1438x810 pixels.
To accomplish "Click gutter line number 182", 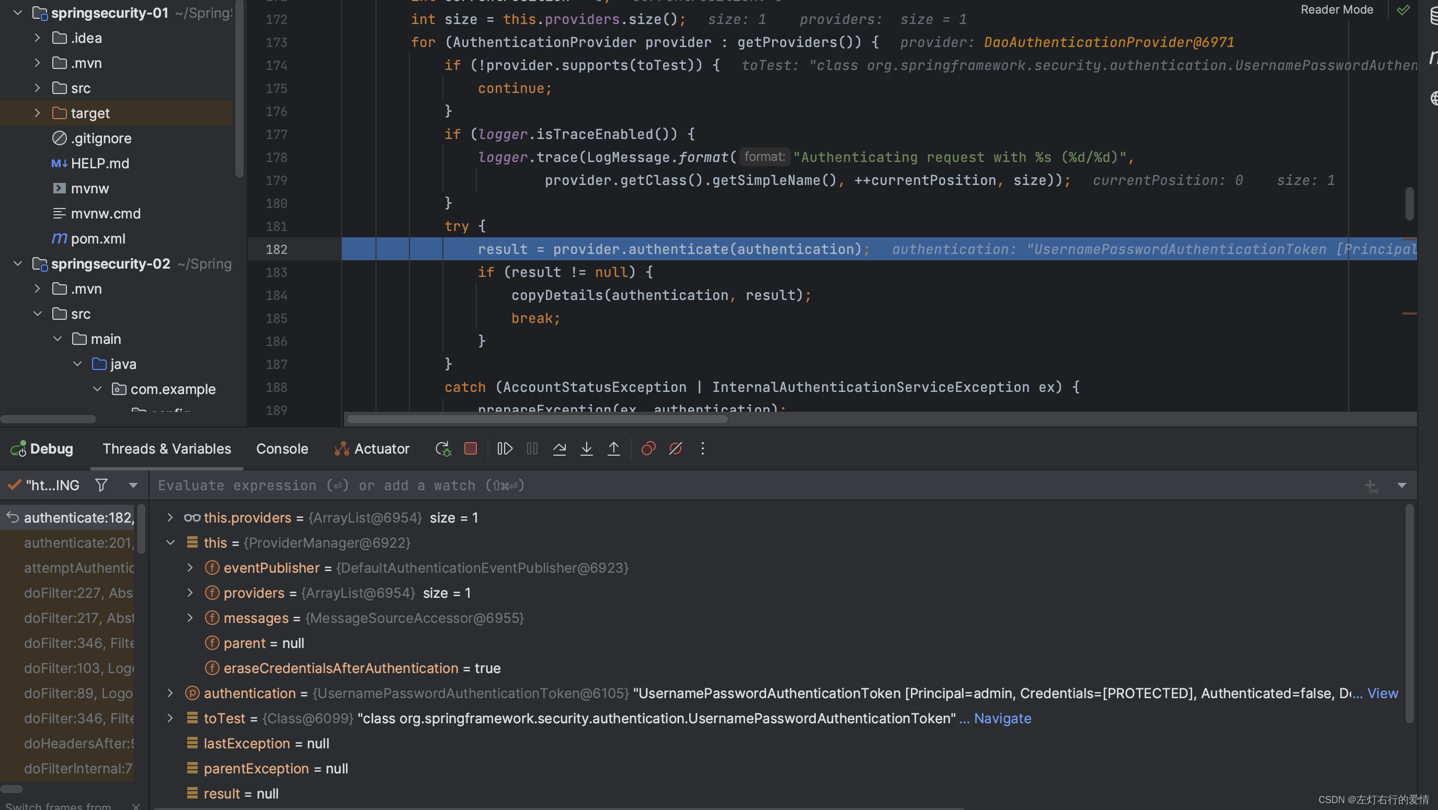I will pos(276,249).
